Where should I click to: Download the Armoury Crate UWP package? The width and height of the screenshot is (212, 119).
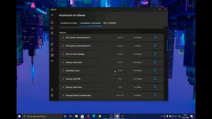point(155,79)
